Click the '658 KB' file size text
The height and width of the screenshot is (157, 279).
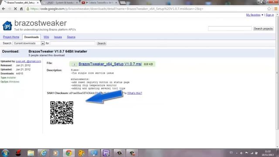pyautogui.click(x=148, y=64)
